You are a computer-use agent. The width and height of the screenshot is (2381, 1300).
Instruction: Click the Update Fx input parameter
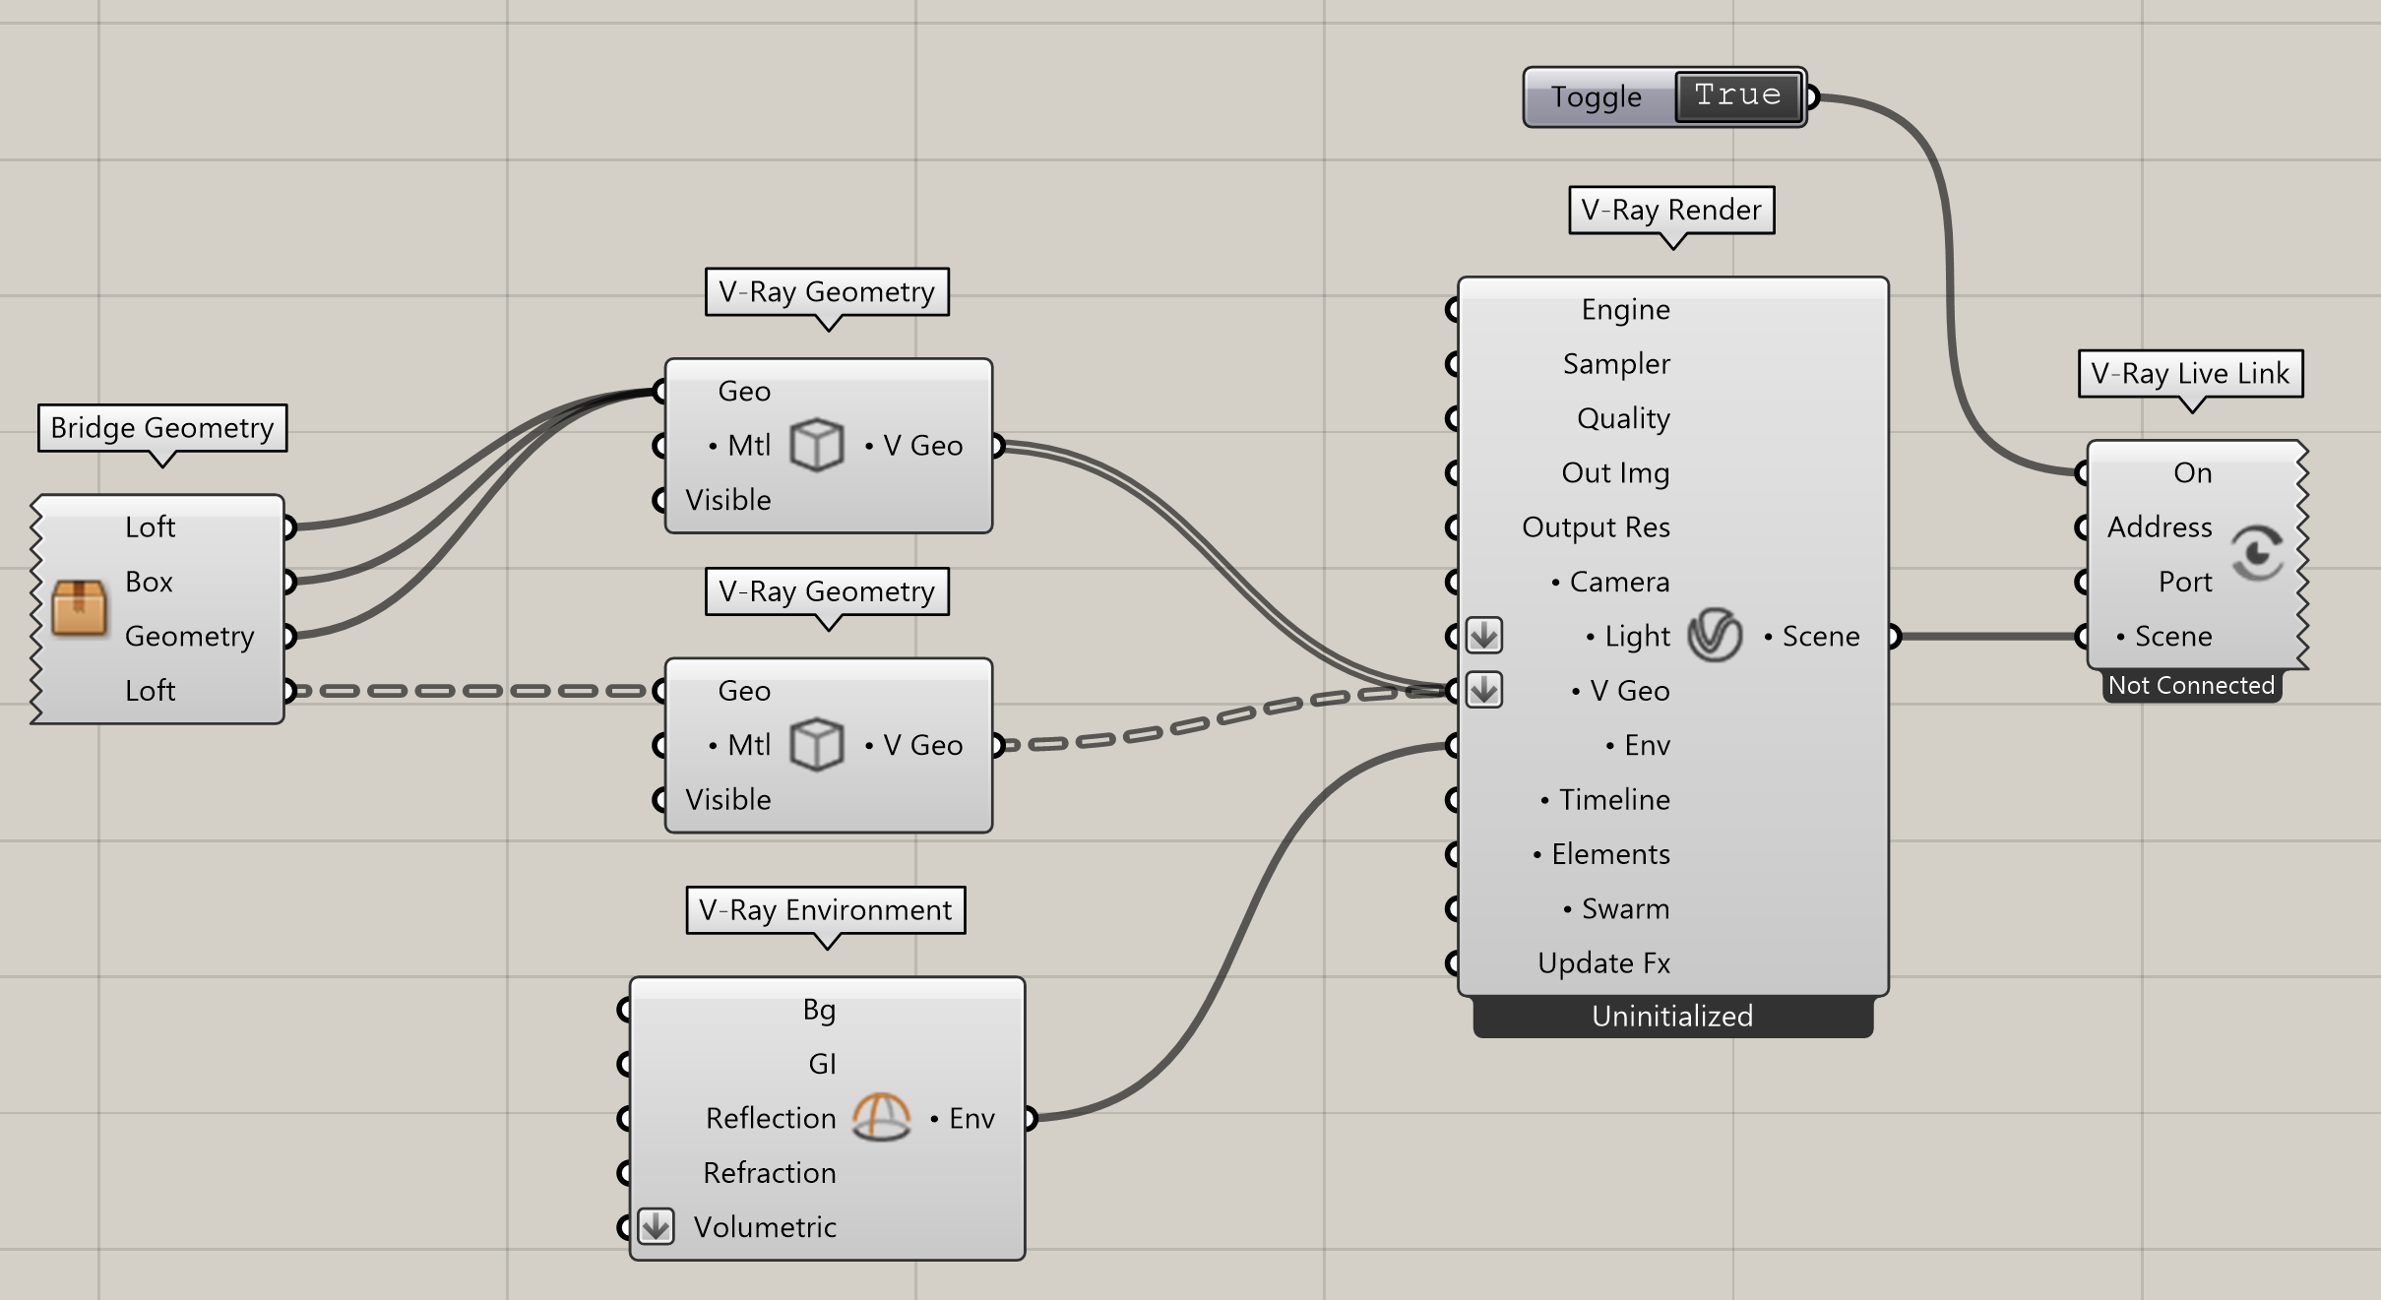(x=1603, y=962)
